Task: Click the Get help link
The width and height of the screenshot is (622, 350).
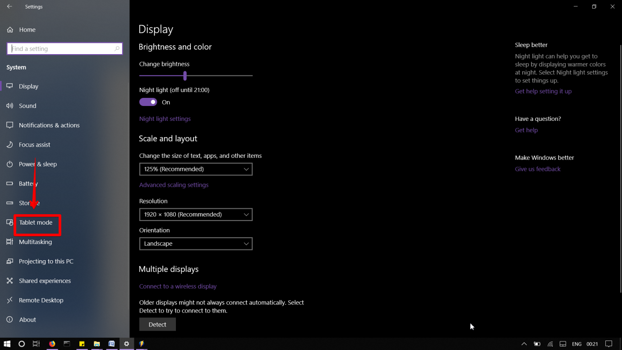Action: click(x=526, y=130)
